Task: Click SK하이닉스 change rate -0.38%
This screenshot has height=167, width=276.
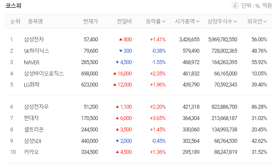Action: click(x=159, y=51)
